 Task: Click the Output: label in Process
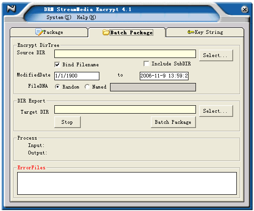(38, 153)
